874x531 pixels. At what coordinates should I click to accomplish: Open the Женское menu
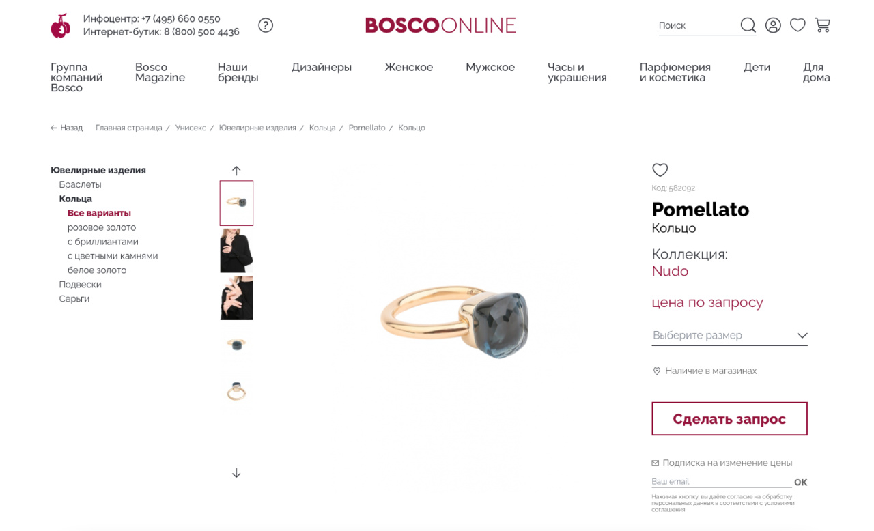point(408,67)
